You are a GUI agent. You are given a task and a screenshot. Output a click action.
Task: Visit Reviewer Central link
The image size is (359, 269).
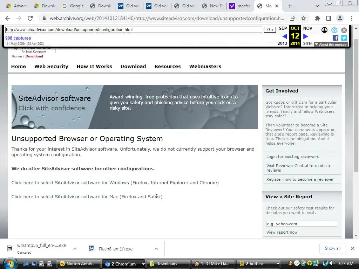coord(299,168)
